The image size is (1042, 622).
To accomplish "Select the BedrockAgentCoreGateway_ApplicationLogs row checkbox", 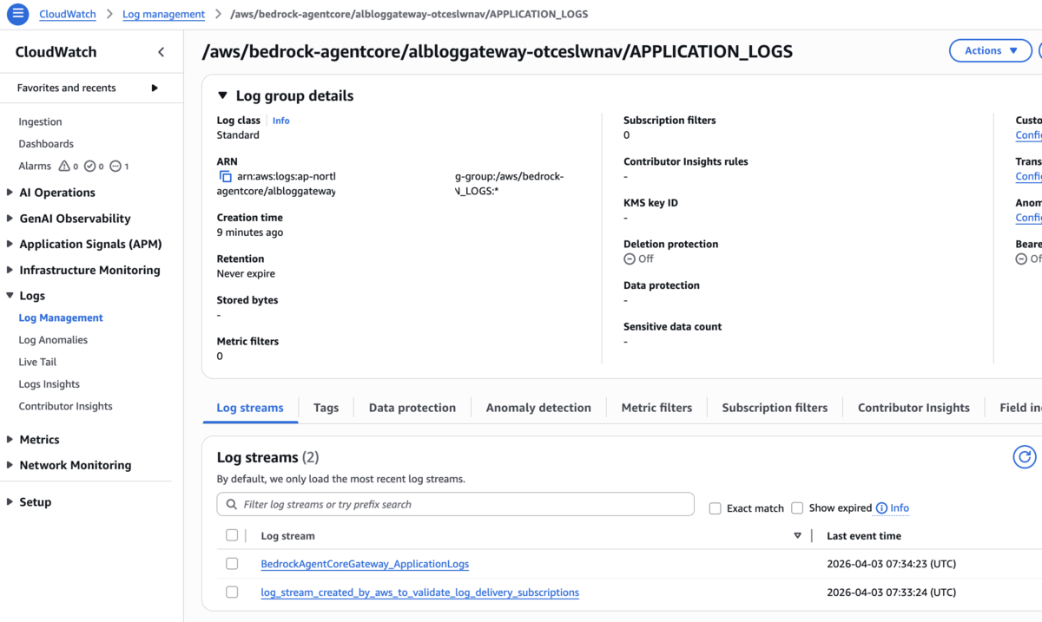I will (x=232, y=564).
